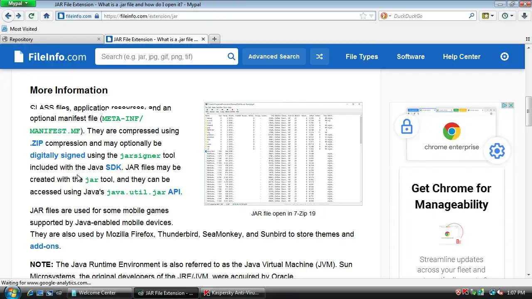Open the Kaspersky Anti-Virus taskbar window
Image resolution: width=532 pixels, height=299 pixels.
click(233, 293)
